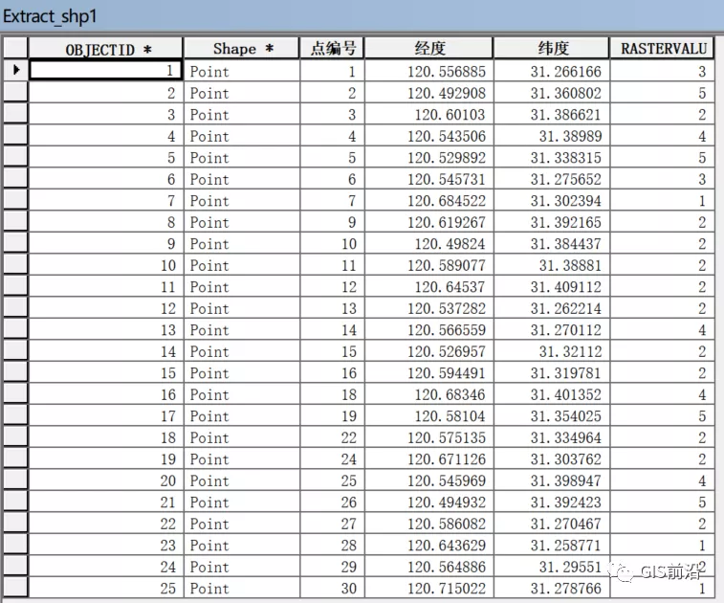The image size is (724, 603).
Task: Click the Shape column header
Action: tap(241, 49)
